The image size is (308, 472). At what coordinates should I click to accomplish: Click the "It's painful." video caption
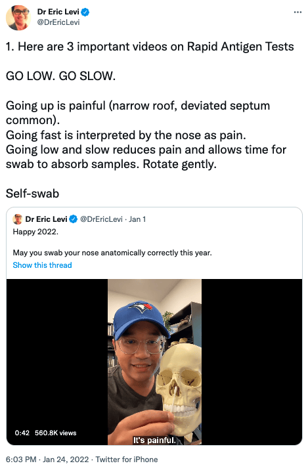[x=154, y=440]
